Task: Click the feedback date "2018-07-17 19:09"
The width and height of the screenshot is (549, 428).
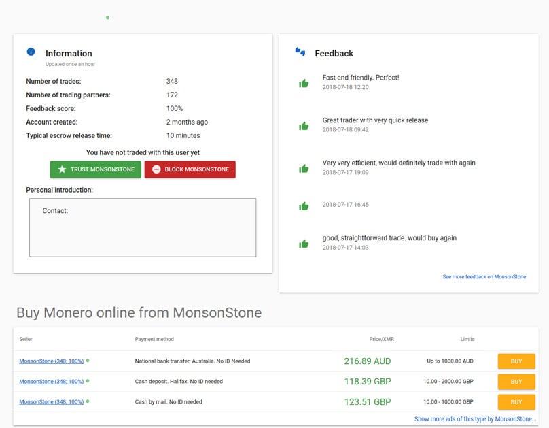Action: tap(346, 172)
